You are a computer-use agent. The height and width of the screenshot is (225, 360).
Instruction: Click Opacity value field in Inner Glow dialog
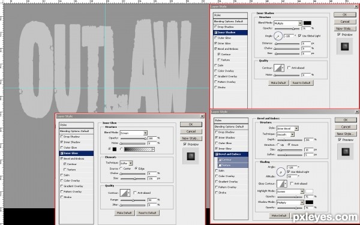click(x=152, y=138)
